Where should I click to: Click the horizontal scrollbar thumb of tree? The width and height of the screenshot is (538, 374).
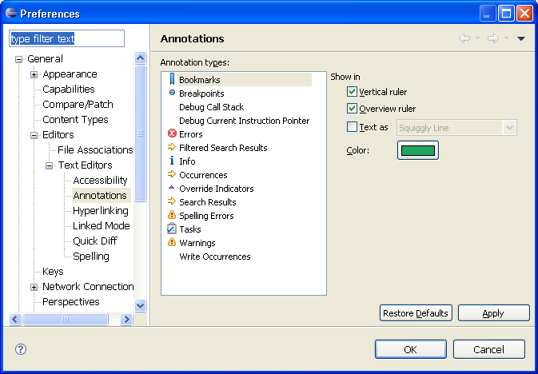(x=66, y=319)
